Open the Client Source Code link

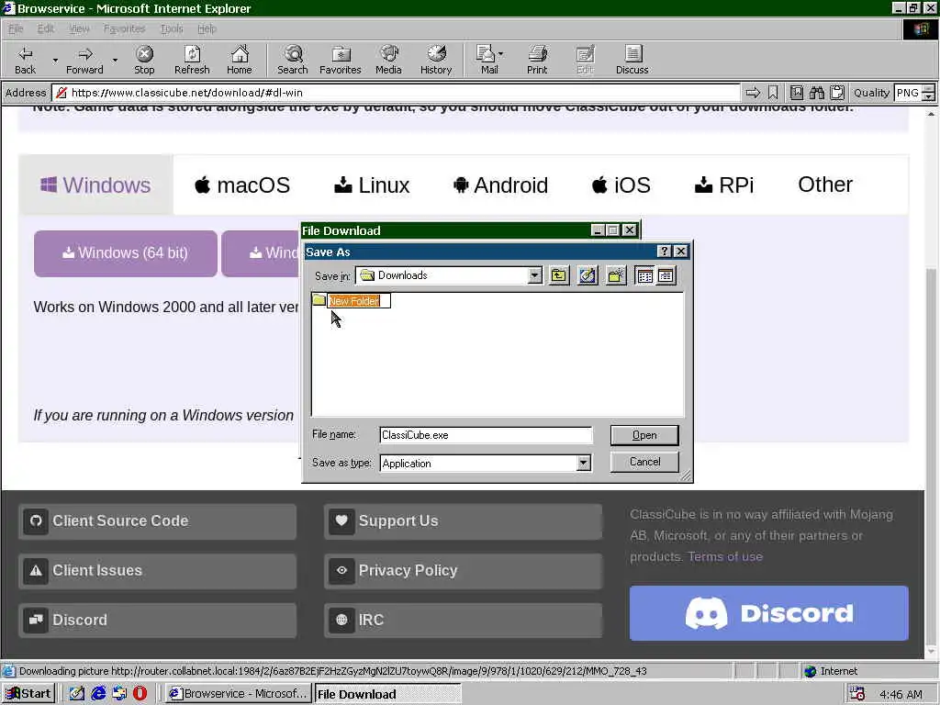click(x=158, y=521)
